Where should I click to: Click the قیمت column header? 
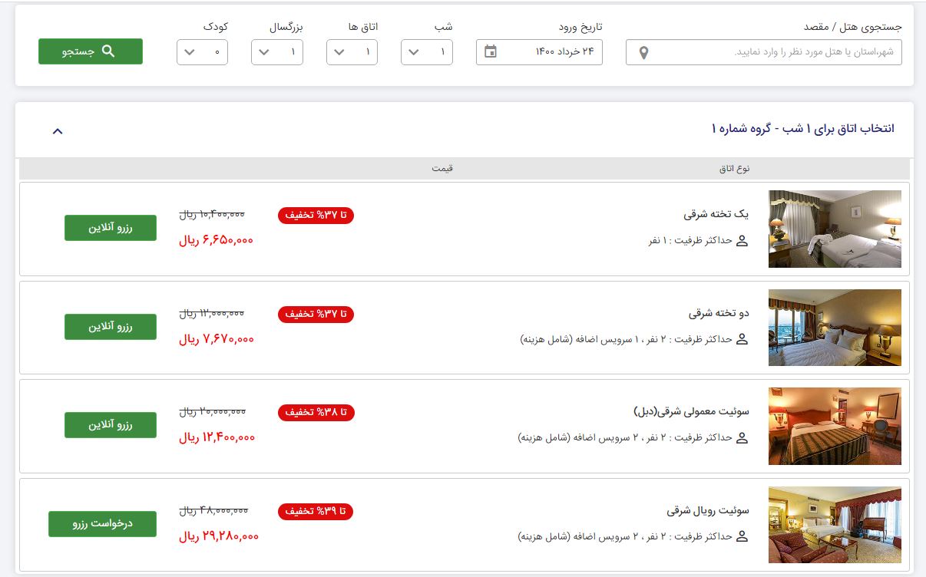click(442, 168)
